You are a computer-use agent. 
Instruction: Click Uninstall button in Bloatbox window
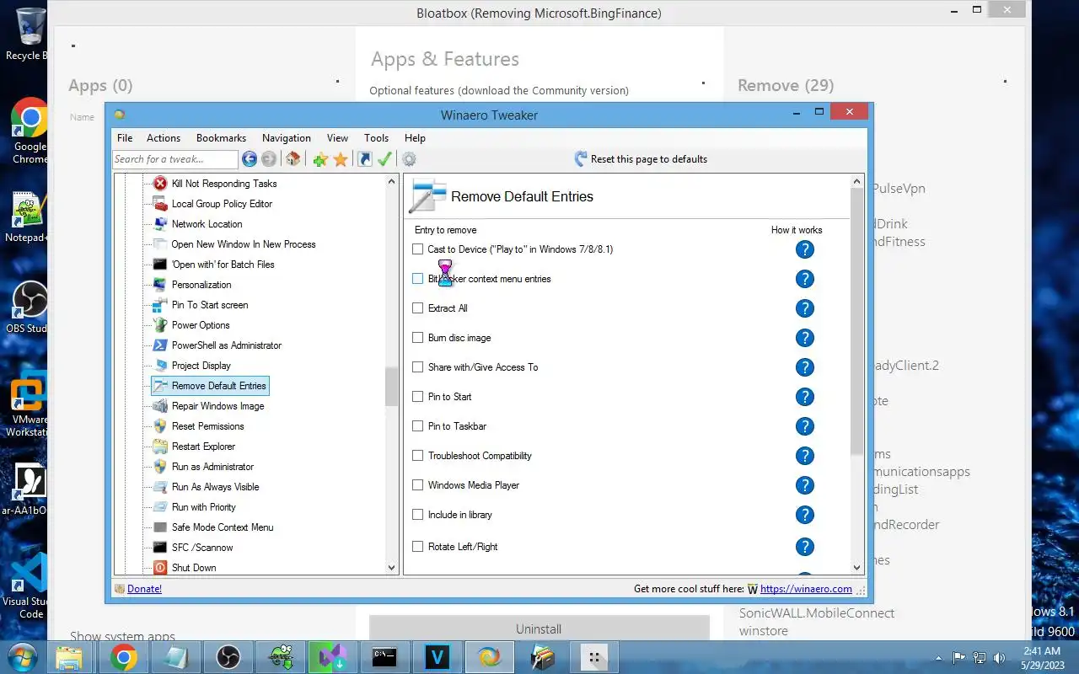click(x=539, y=629)
